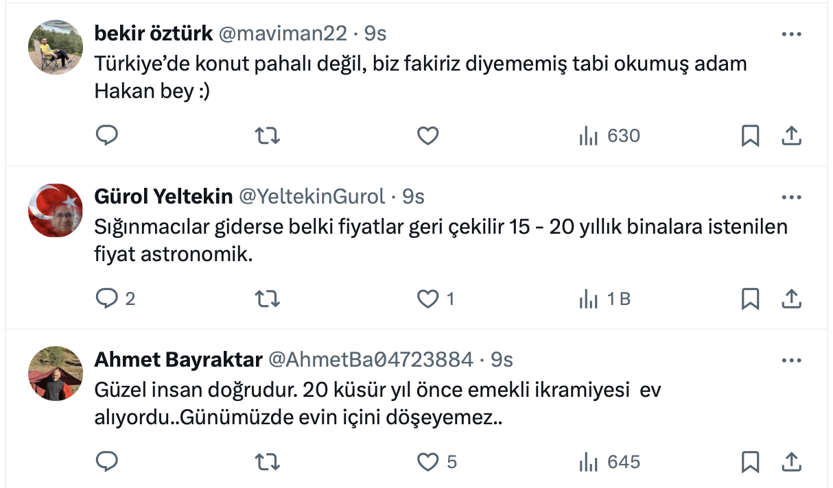Open more menu on Gürol Yeltekin's tweet

pyautogui.click(x=791, y=197)
